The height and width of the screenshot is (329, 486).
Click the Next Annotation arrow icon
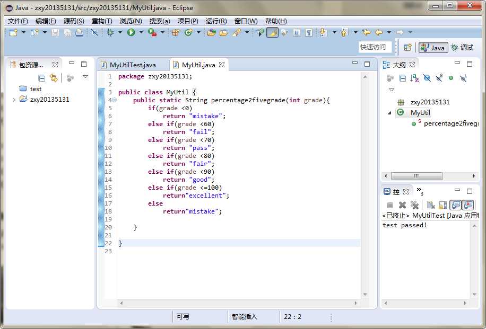click(323, 32)
